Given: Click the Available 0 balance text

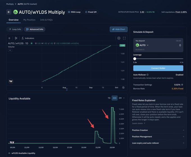Looking at the screenshot, I should click(x=140, y=50).
